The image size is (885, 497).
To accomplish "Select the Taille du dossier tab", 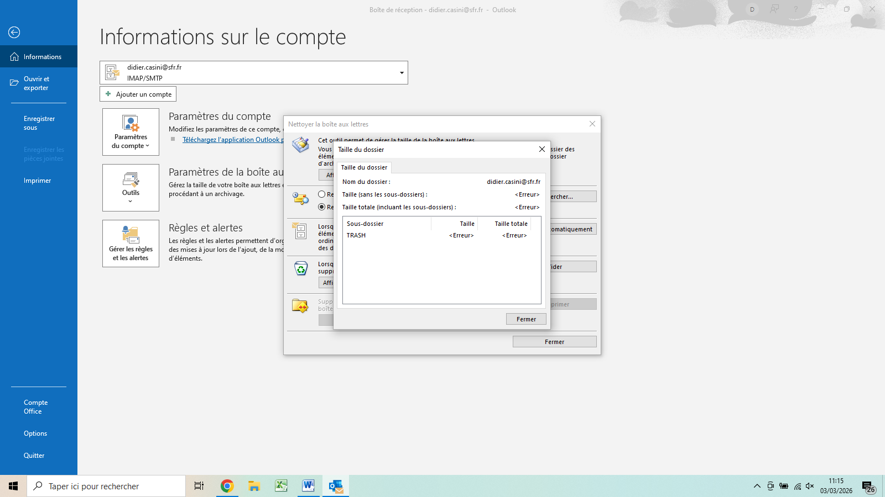I will [364, 167].
